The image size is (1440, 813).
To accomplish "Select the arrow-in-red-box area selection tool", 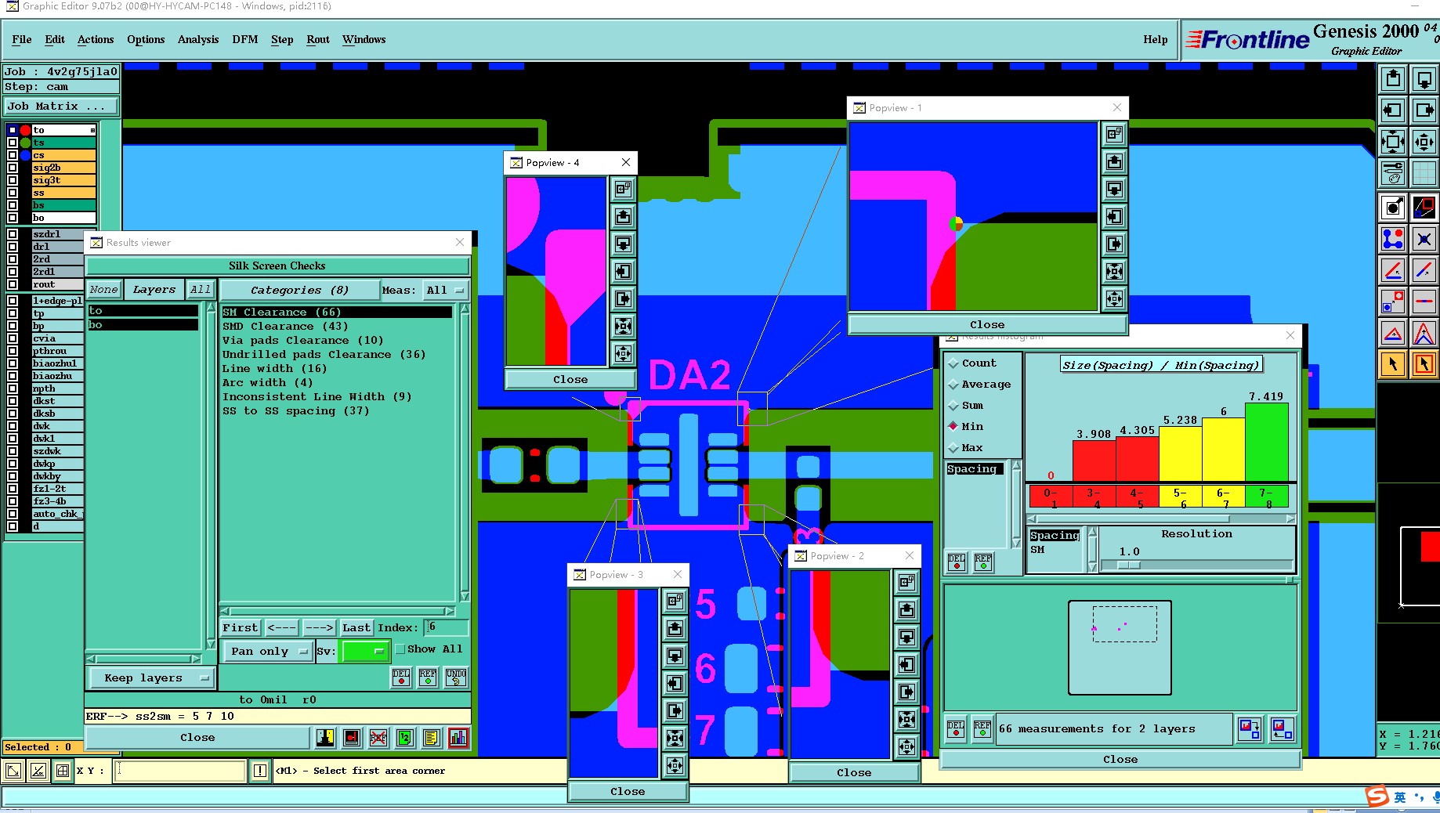I will [1424, 364].
